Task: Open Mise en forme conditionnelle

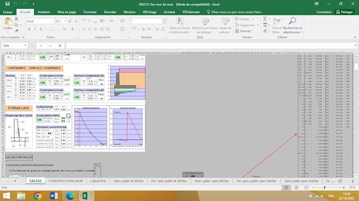Action: click(179, 26)
